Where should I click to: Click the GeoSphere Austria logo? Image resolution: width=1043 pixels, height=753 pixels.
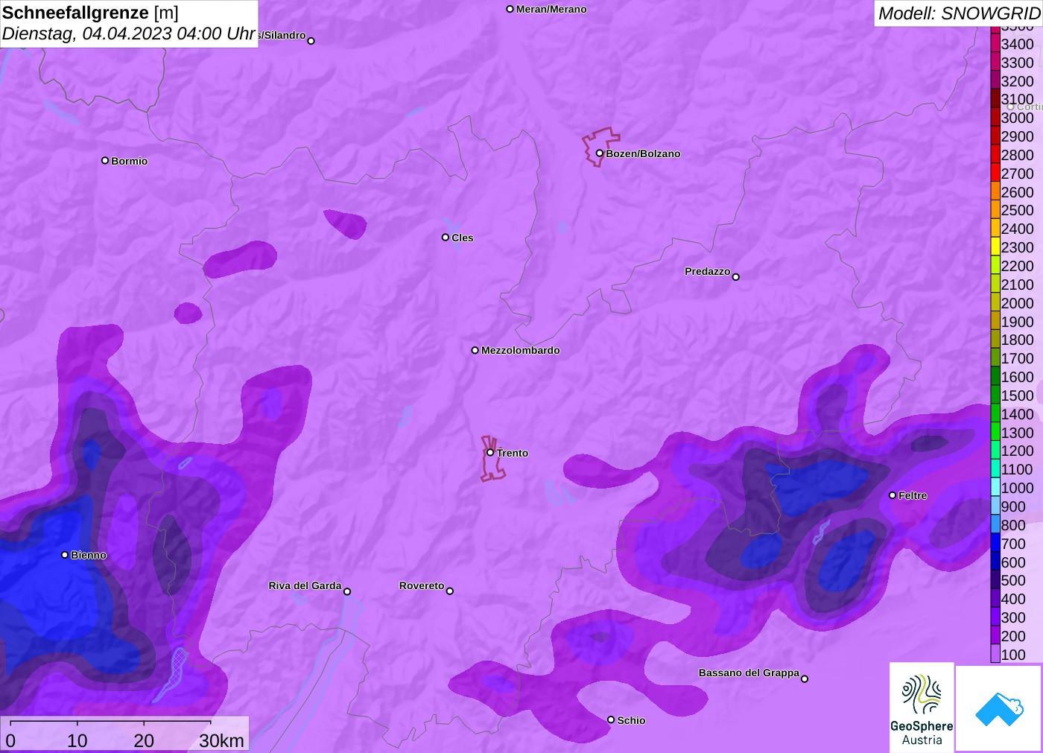922,708
